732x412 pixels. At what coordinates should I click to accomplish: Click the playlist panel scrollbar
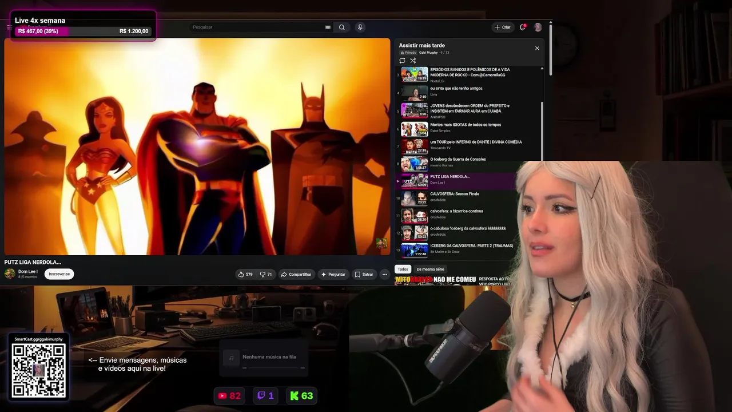click(x=542, y=133)
